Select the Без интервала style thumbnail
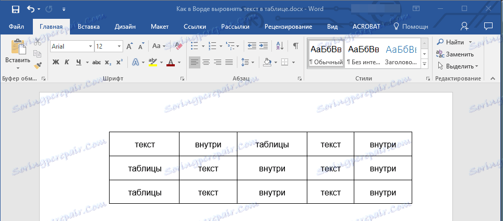503x221 pixels. coord(364,53)
